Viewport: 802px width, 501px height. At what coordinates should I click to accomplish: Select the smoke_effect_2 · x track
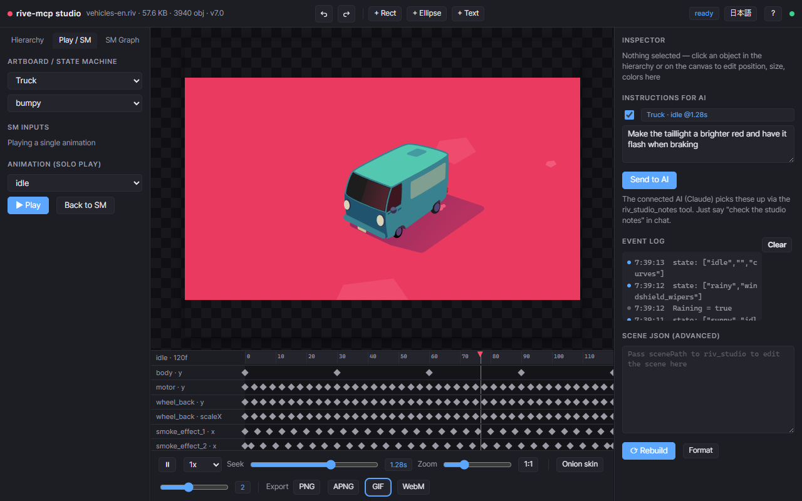tap(382, 446)
